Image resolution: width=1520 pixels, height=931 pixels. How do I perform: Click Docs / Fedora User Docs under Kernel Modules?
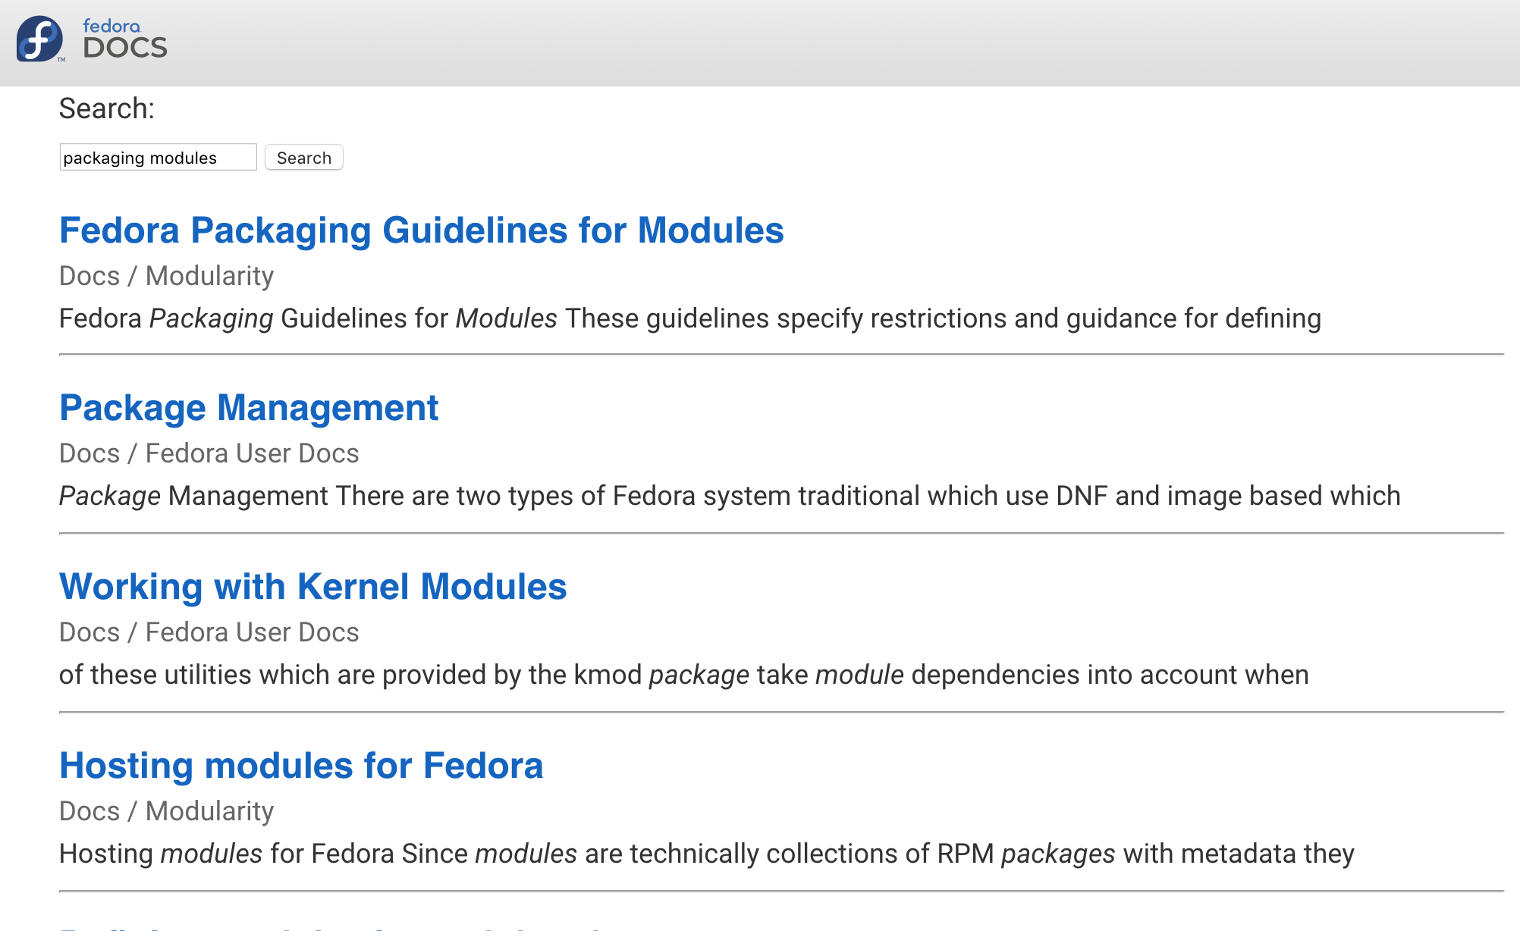(209, 632)
